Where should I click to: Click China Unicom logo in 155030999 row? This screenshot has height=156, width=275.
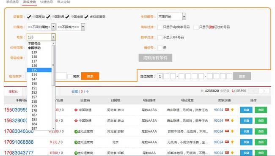(76, 110)
